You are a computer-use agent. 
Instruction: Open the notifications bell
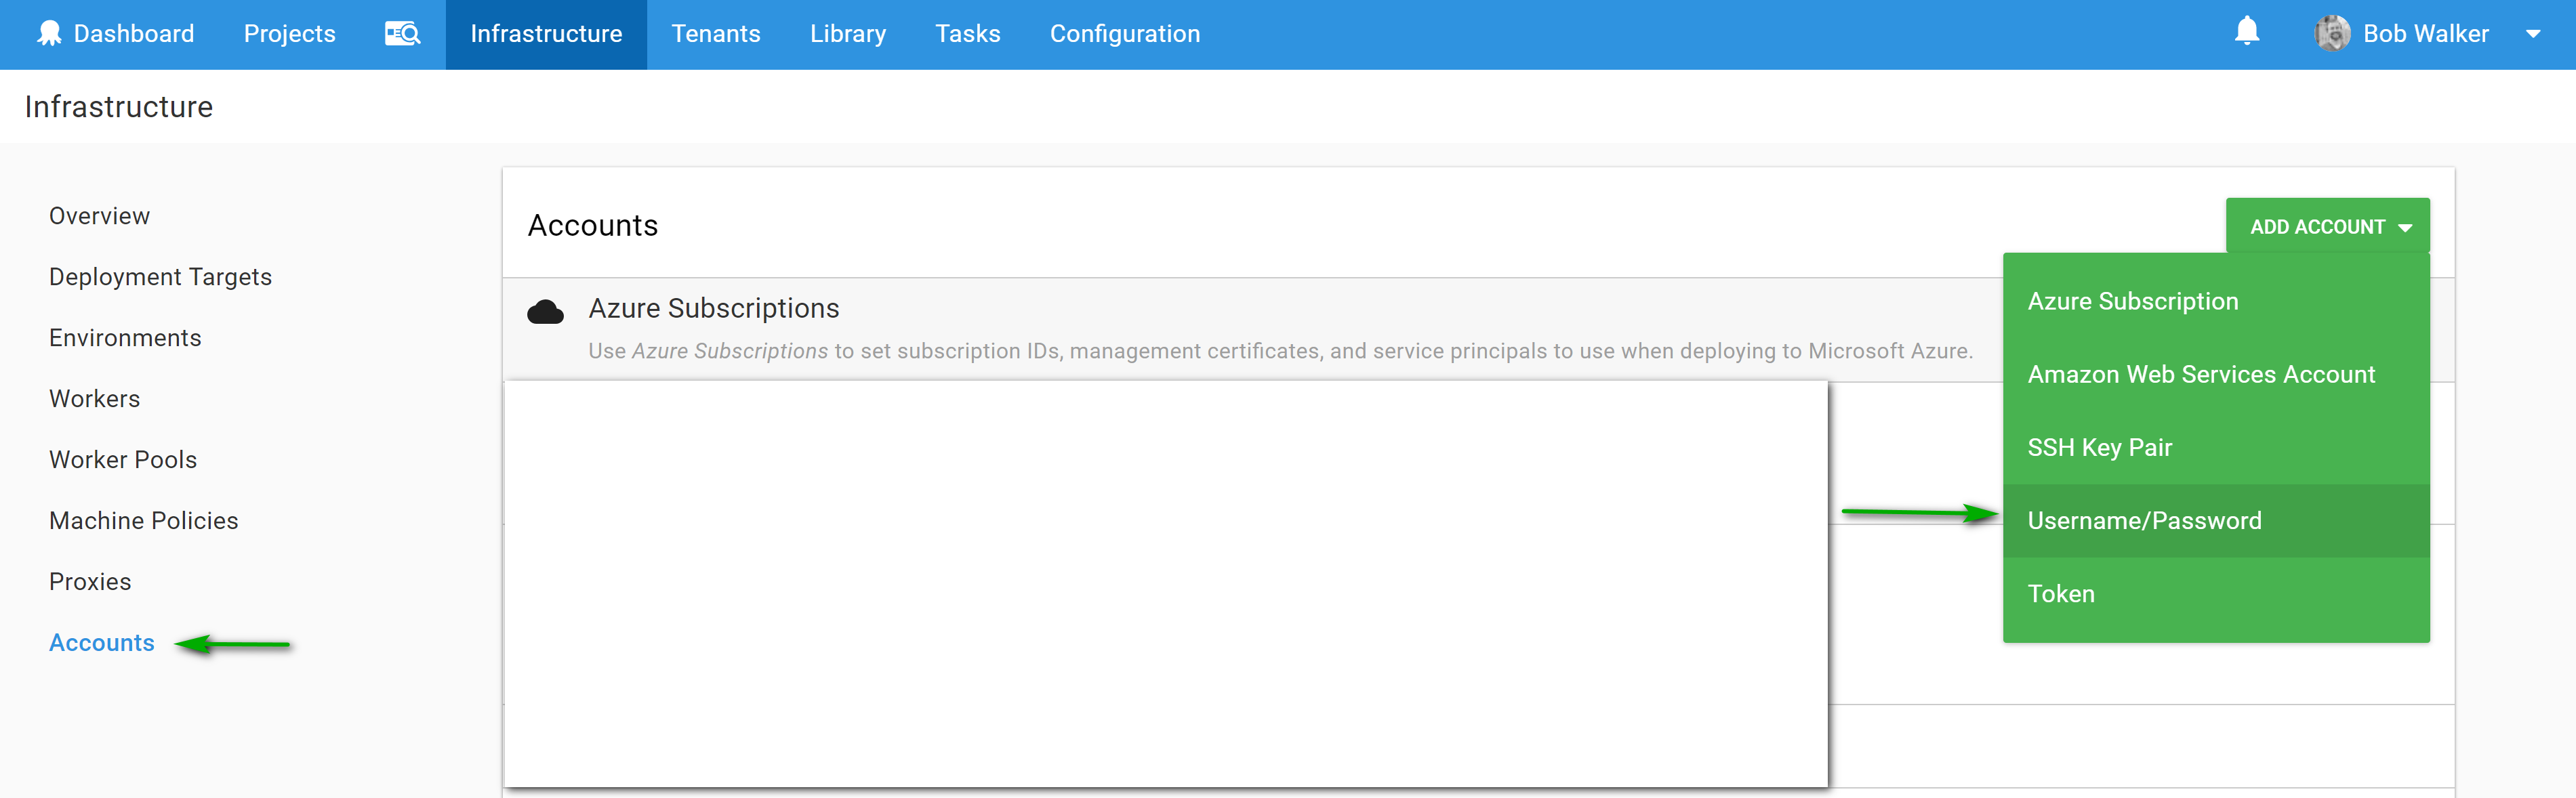tap(2246, 32)
